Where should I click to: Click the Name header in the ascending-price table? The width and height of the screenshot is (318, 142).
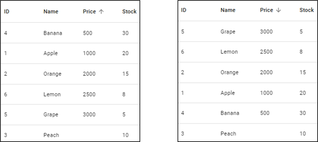[x=51, y=12]
